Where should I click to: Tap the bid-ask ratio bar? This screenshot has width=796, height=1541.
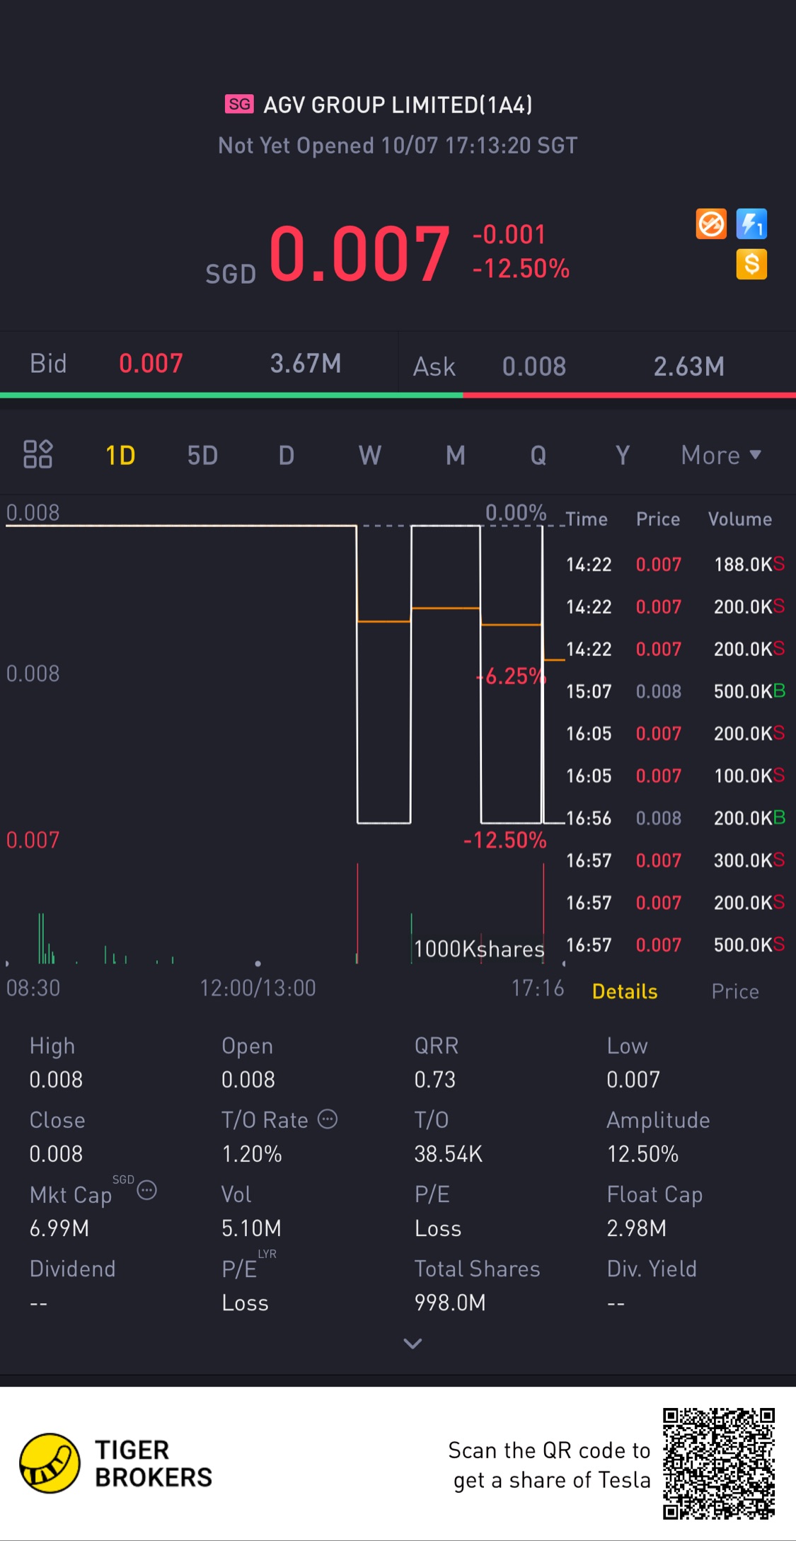(x=398, y=395)
